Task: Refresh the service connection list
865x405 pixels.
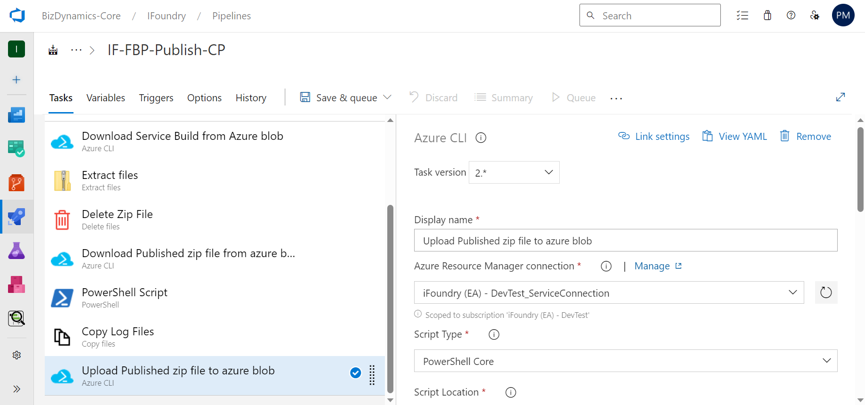Action: [826, 292]
